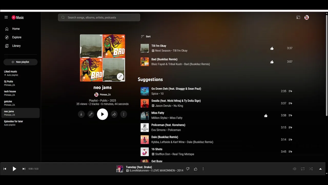Toggle repeat mode
The image size is (328, 185).
pos(303,169)
